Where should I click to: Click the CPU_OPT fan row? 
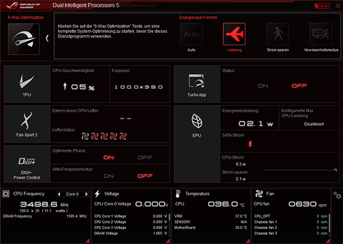291,216
